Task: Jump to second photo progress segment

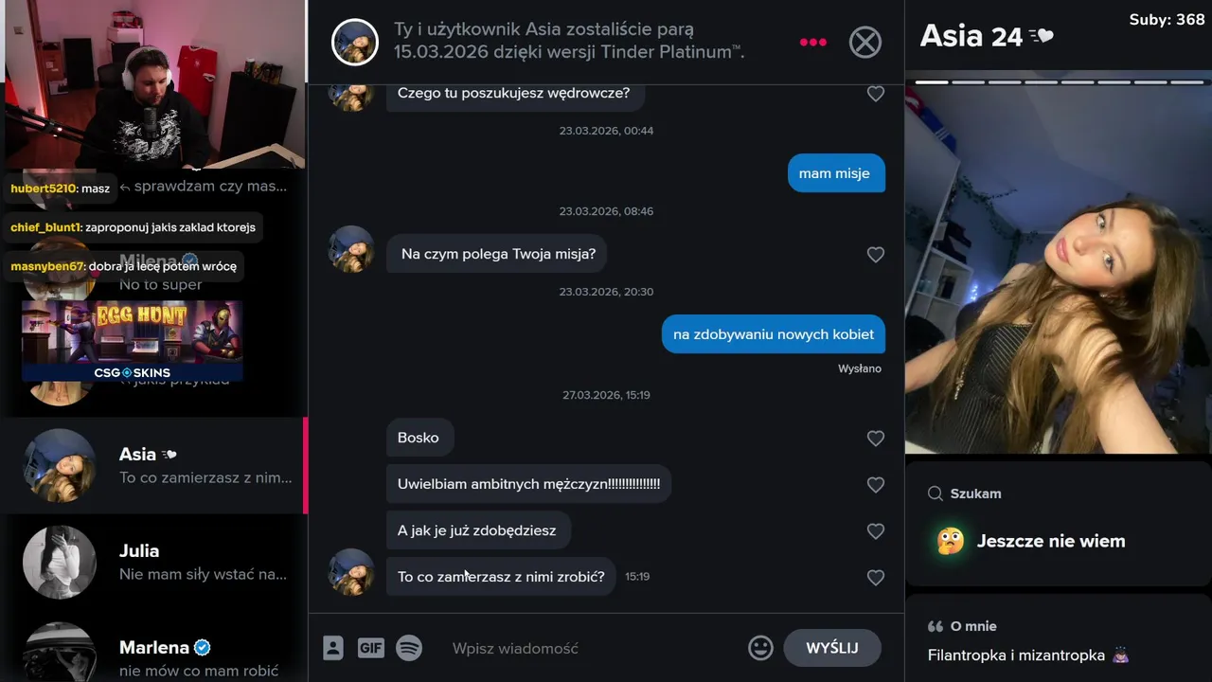Action: click(x=968, y=82)
